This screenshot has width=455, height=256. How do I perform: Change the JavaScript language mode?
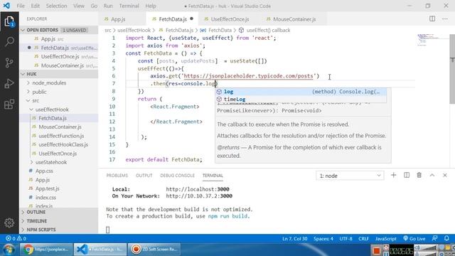385,238
